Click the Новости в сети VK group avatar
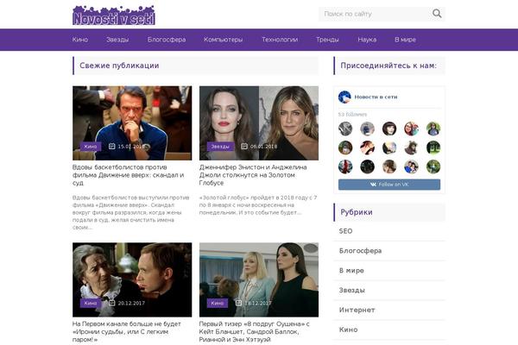Image resolution: width=518 pixels, height=345 pixels. coord(344,97)
